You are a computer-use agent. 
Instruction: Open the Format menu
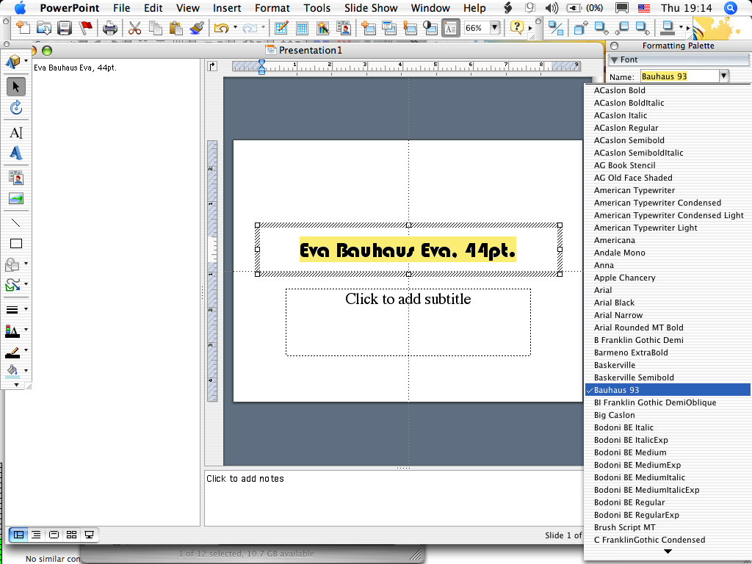(272, 7)
